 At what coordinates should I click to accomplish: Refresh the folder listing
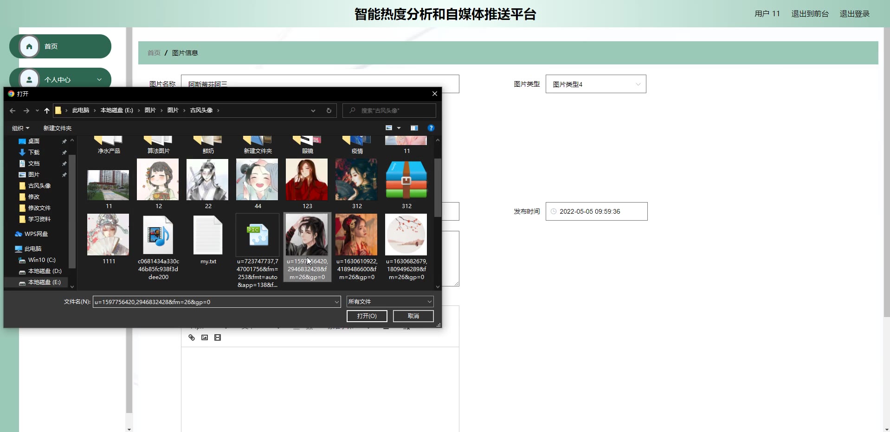tap(329, 110)
